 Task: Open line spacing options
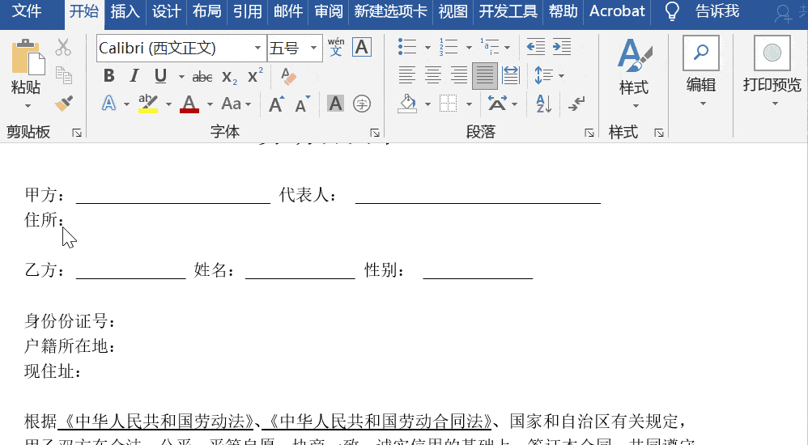[x=544, y=76]
